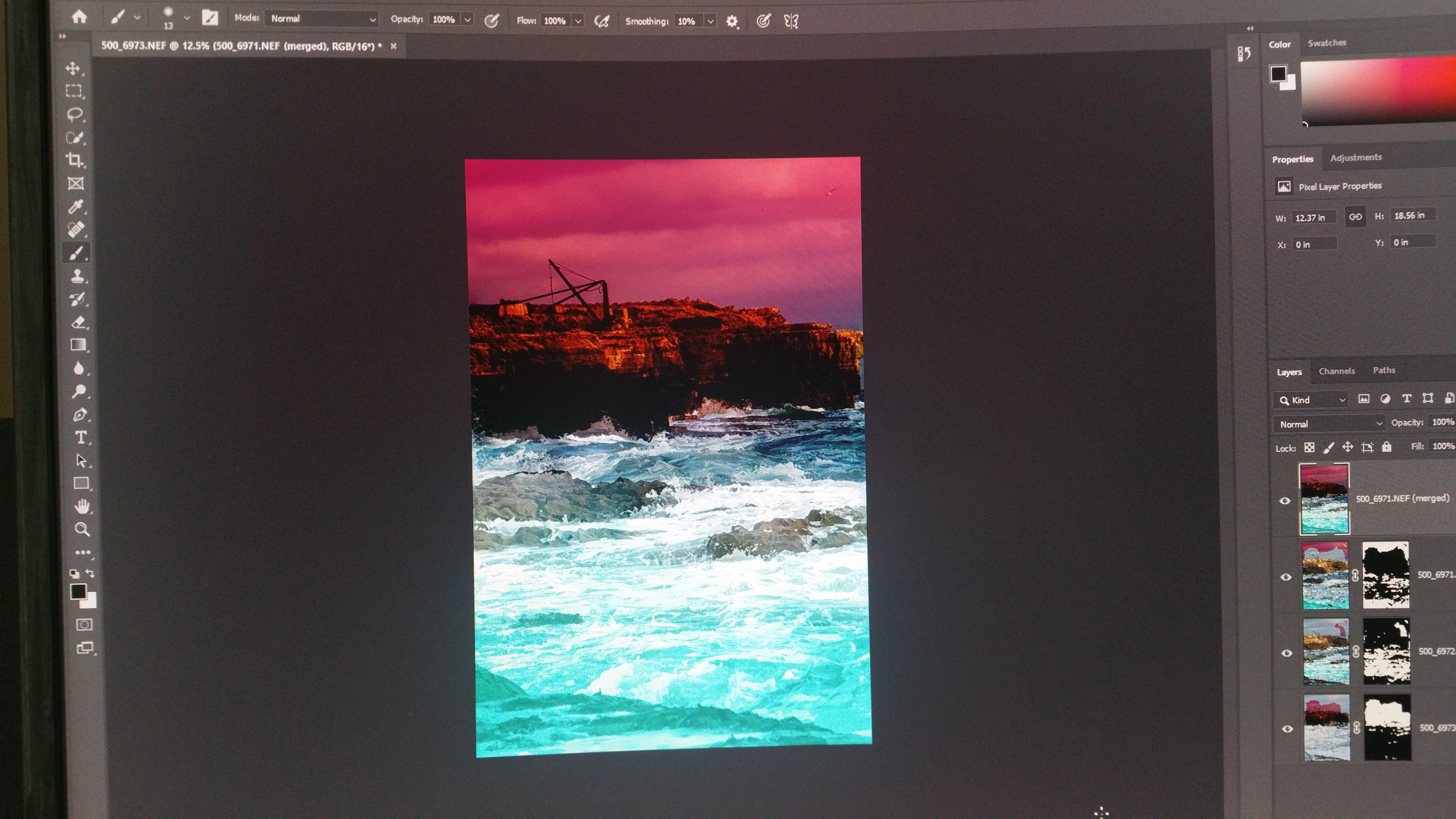Select the Eyedropper tool
The width and height of the screenshot is (1456, 819).
click(x=76, y=207)
